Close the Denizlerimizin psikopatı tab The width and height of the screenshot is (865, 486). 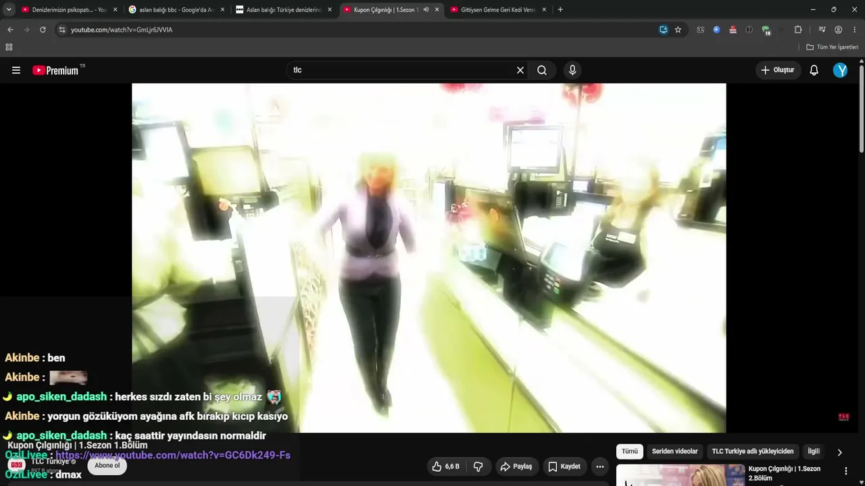tap(115, 9)
